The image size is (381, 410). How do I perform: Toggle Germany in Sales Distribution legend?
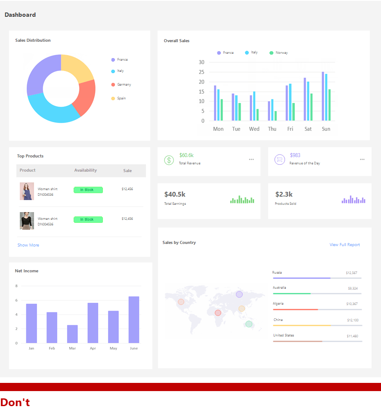121,84
